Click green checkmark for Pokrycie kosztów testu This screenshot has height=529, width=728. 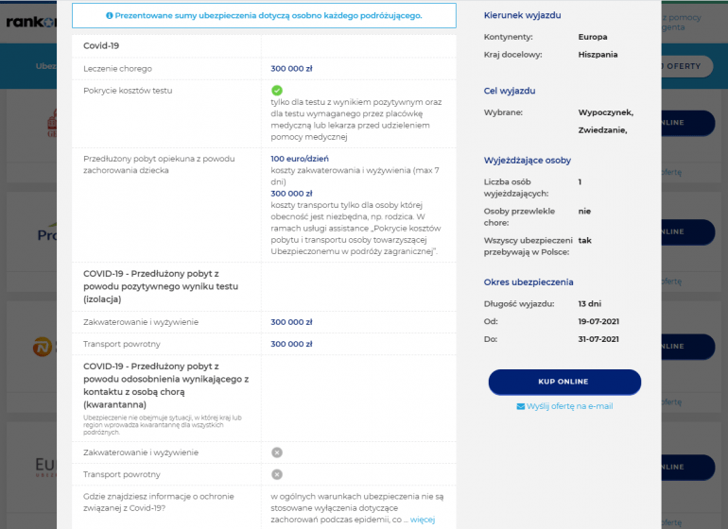click(277, 91)
